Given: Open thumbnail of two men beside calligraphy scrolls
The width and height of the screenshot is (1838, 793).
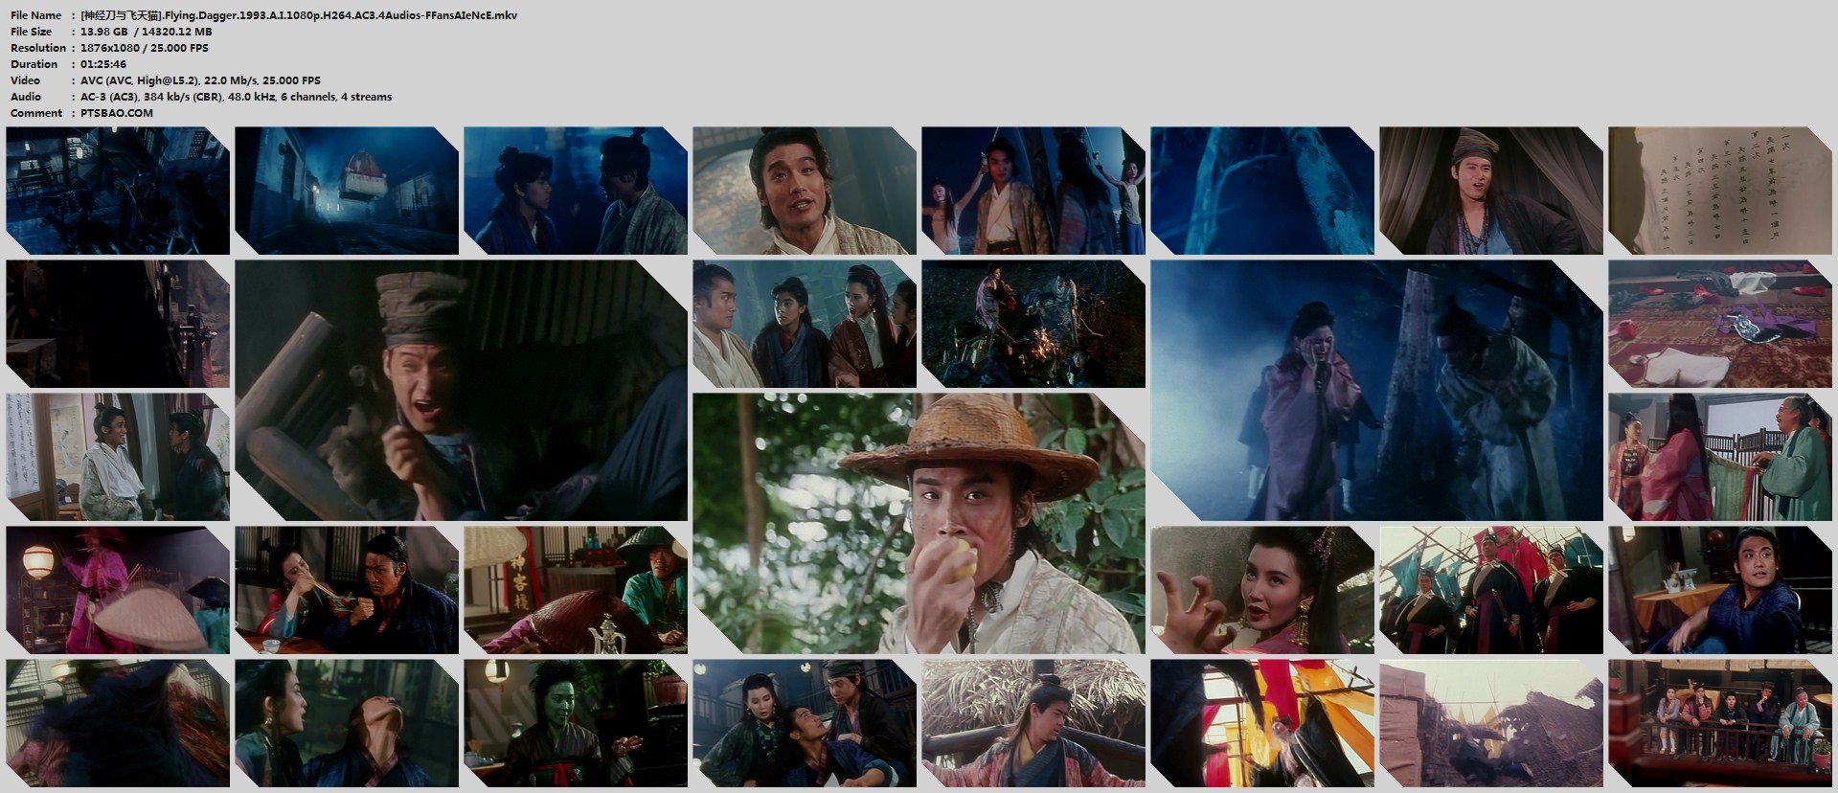Looking at the screenshot, I should [x=118, y=457].
